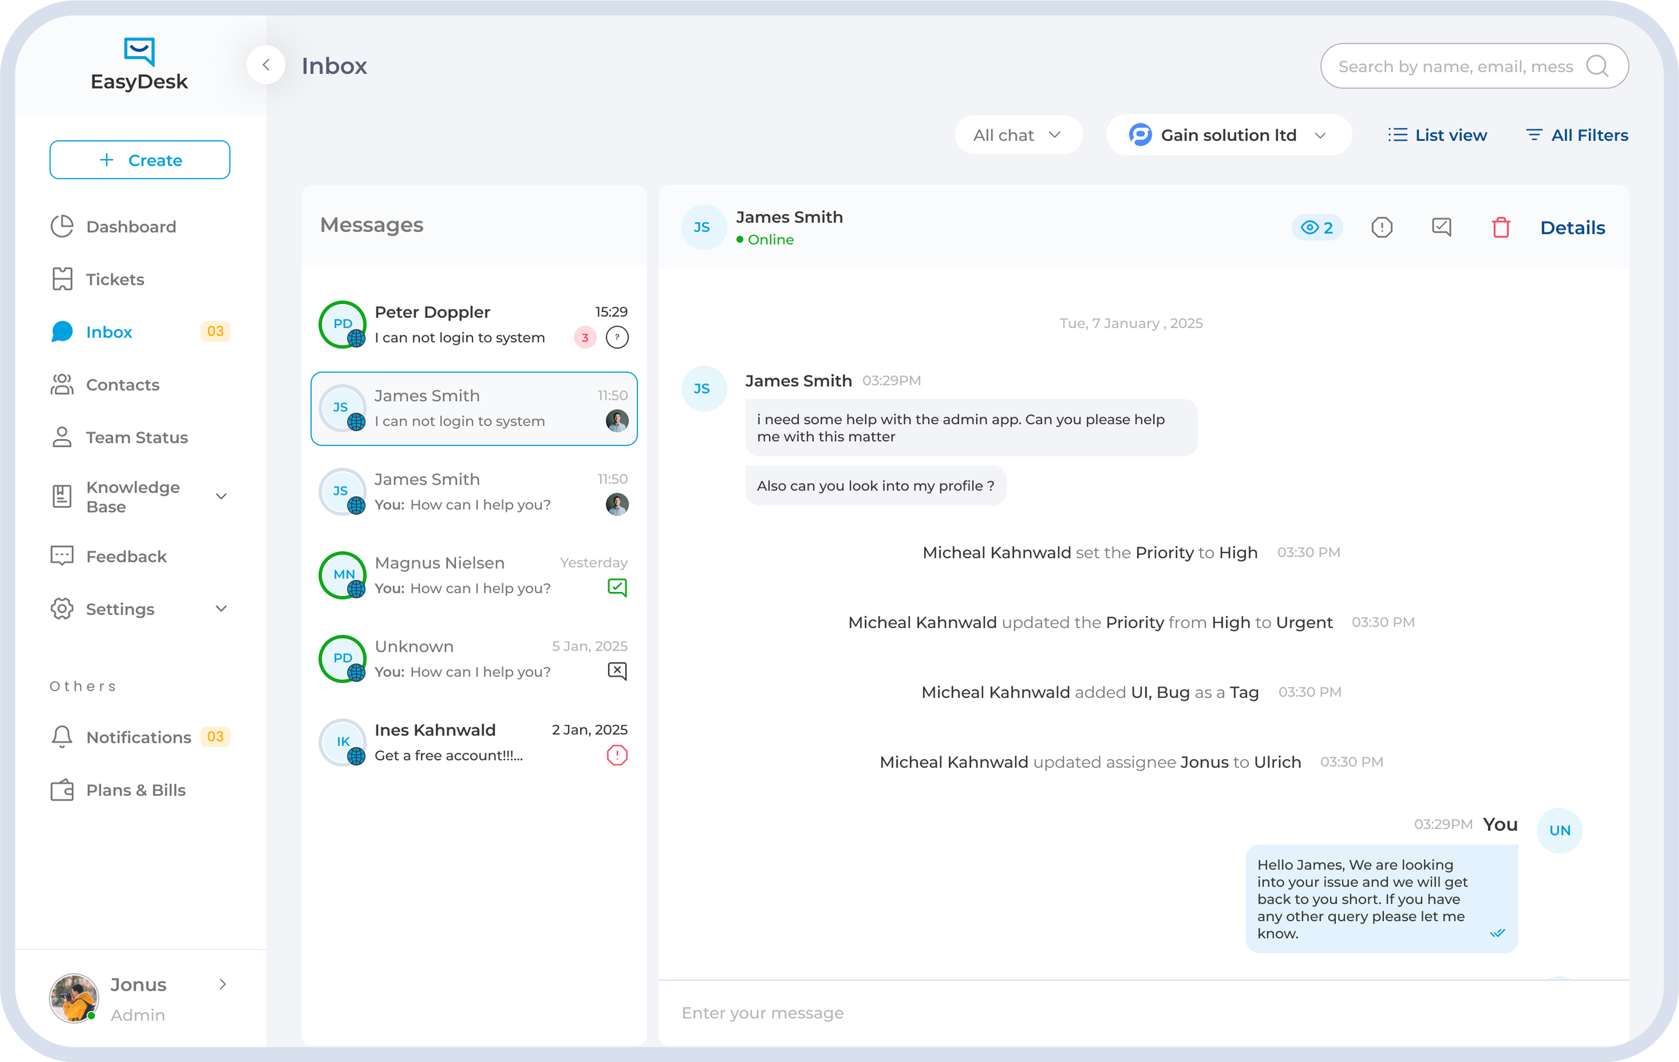Click the alert badge on Ines Kahnwald message
This screenshot has width=1679, height=1062.
pyautogui.click(x=617, y=755)
